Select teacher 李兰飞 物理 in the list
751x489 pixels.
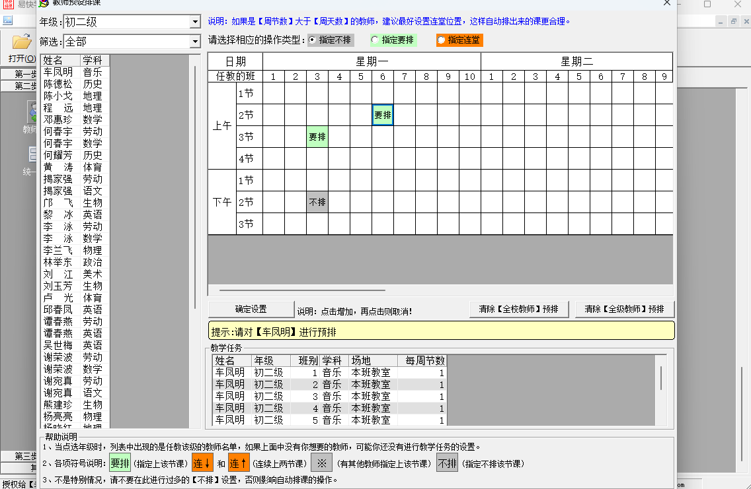coord(75,251)
